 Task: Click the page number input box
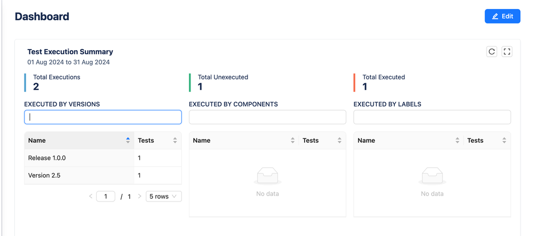click(106, 197)
